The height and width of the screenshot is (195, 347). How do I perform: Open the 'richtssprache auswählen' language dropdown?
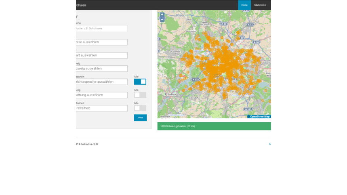pos(101,82)
